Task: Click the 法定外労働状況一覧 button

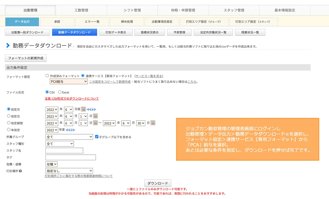Action: (213, 32)
